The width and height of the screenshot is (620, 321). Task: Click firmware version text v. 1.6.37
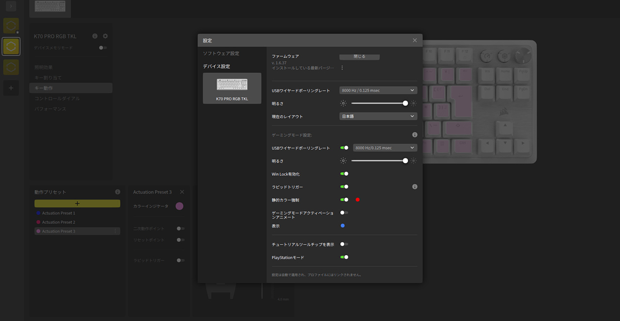click(x=279, y=63)
